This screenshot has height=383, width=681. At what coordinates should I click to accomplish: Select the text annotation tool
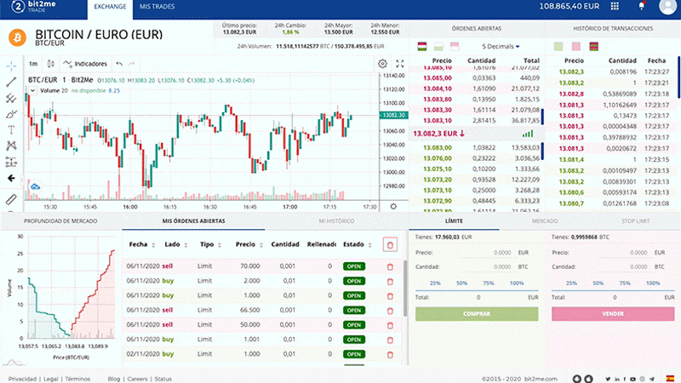click(11, 130)
